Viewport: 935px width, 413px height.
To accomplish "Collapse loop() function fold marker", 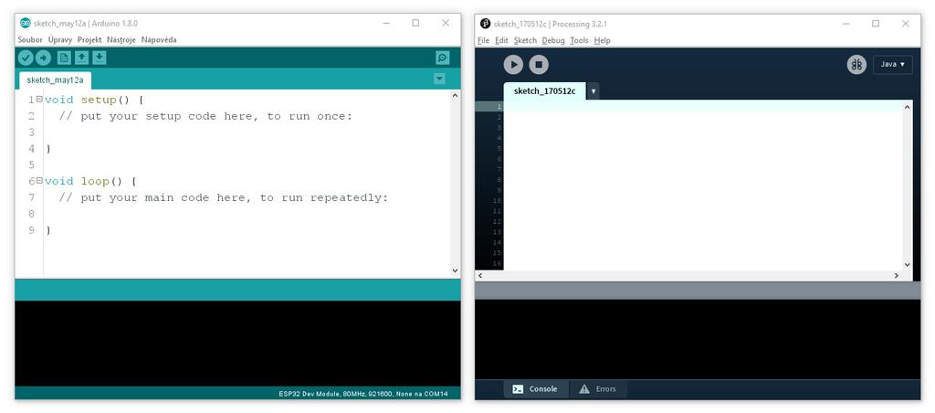I will coord(39,180).
